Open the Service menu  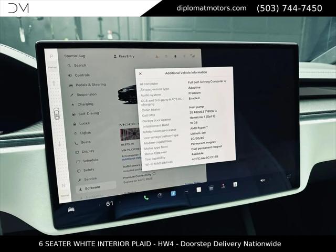(x=88, y=179)
